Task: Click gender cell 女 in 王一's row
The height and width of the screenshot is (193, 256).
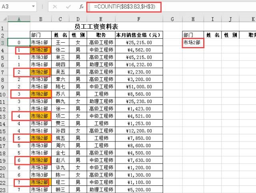Action: click(x=78, y=43)
